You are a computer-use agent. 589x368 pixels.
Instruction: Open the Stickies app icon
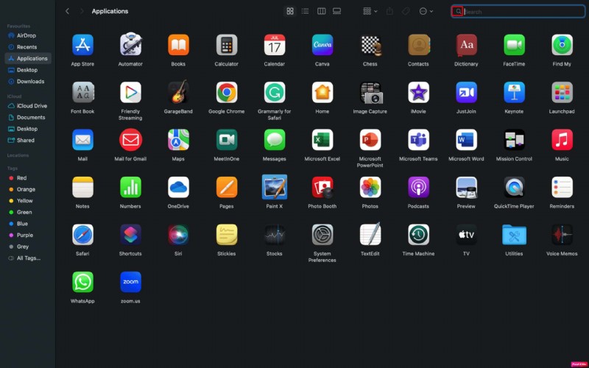click(x=227, y=235)
